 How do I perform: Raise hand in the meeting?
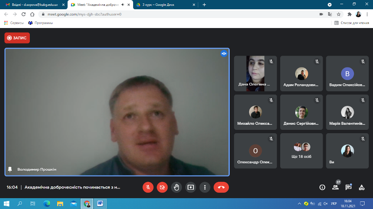(176, 187)
